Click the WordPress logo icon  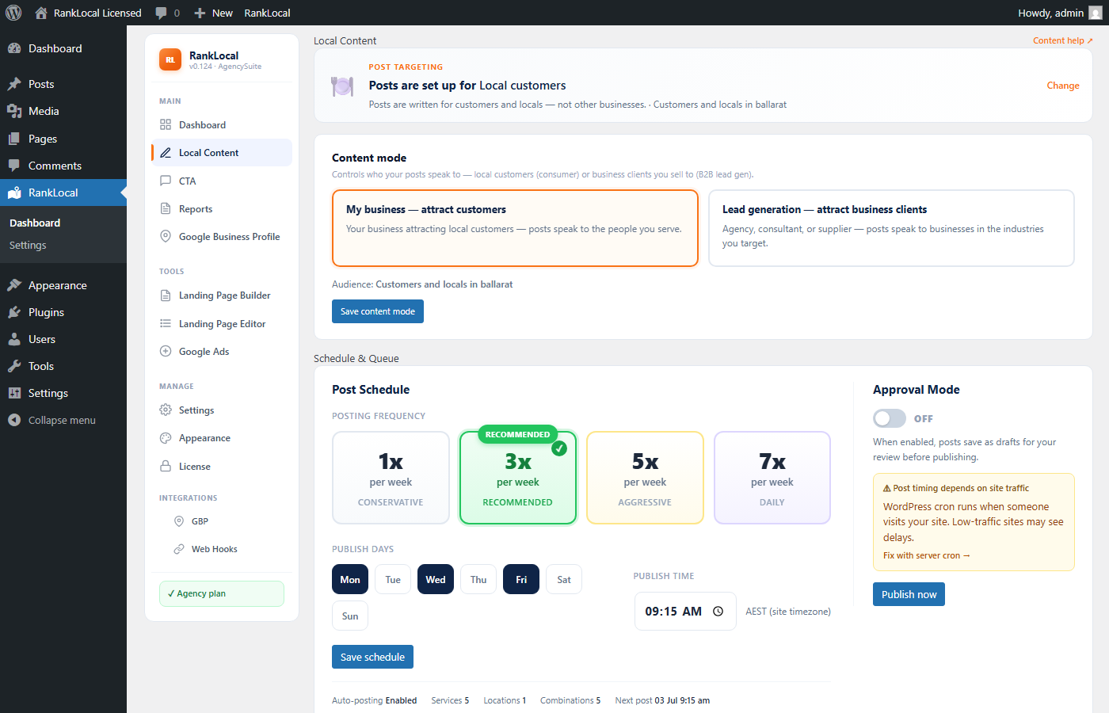(13, 13)
